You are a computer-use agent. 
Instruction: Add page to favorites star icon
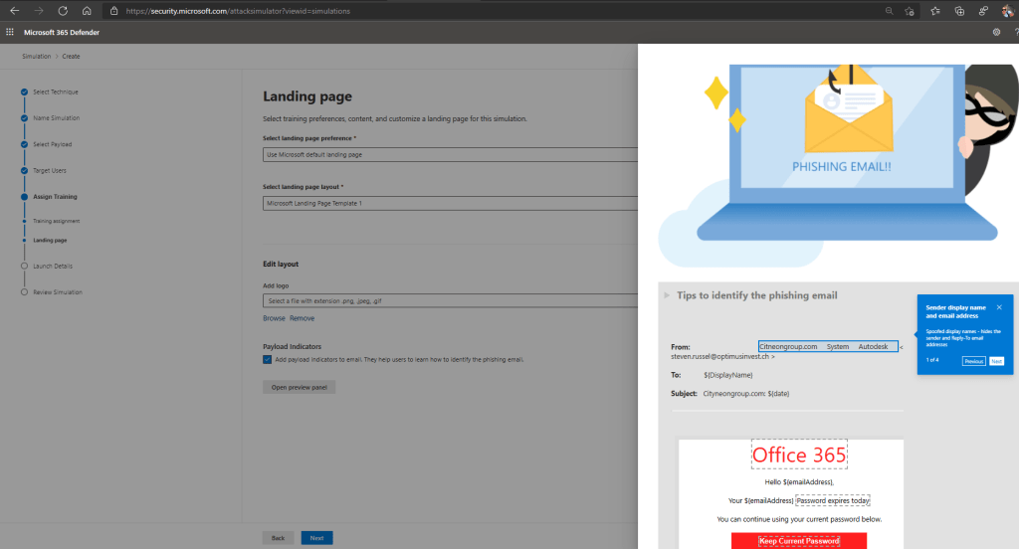click(910, 11)
